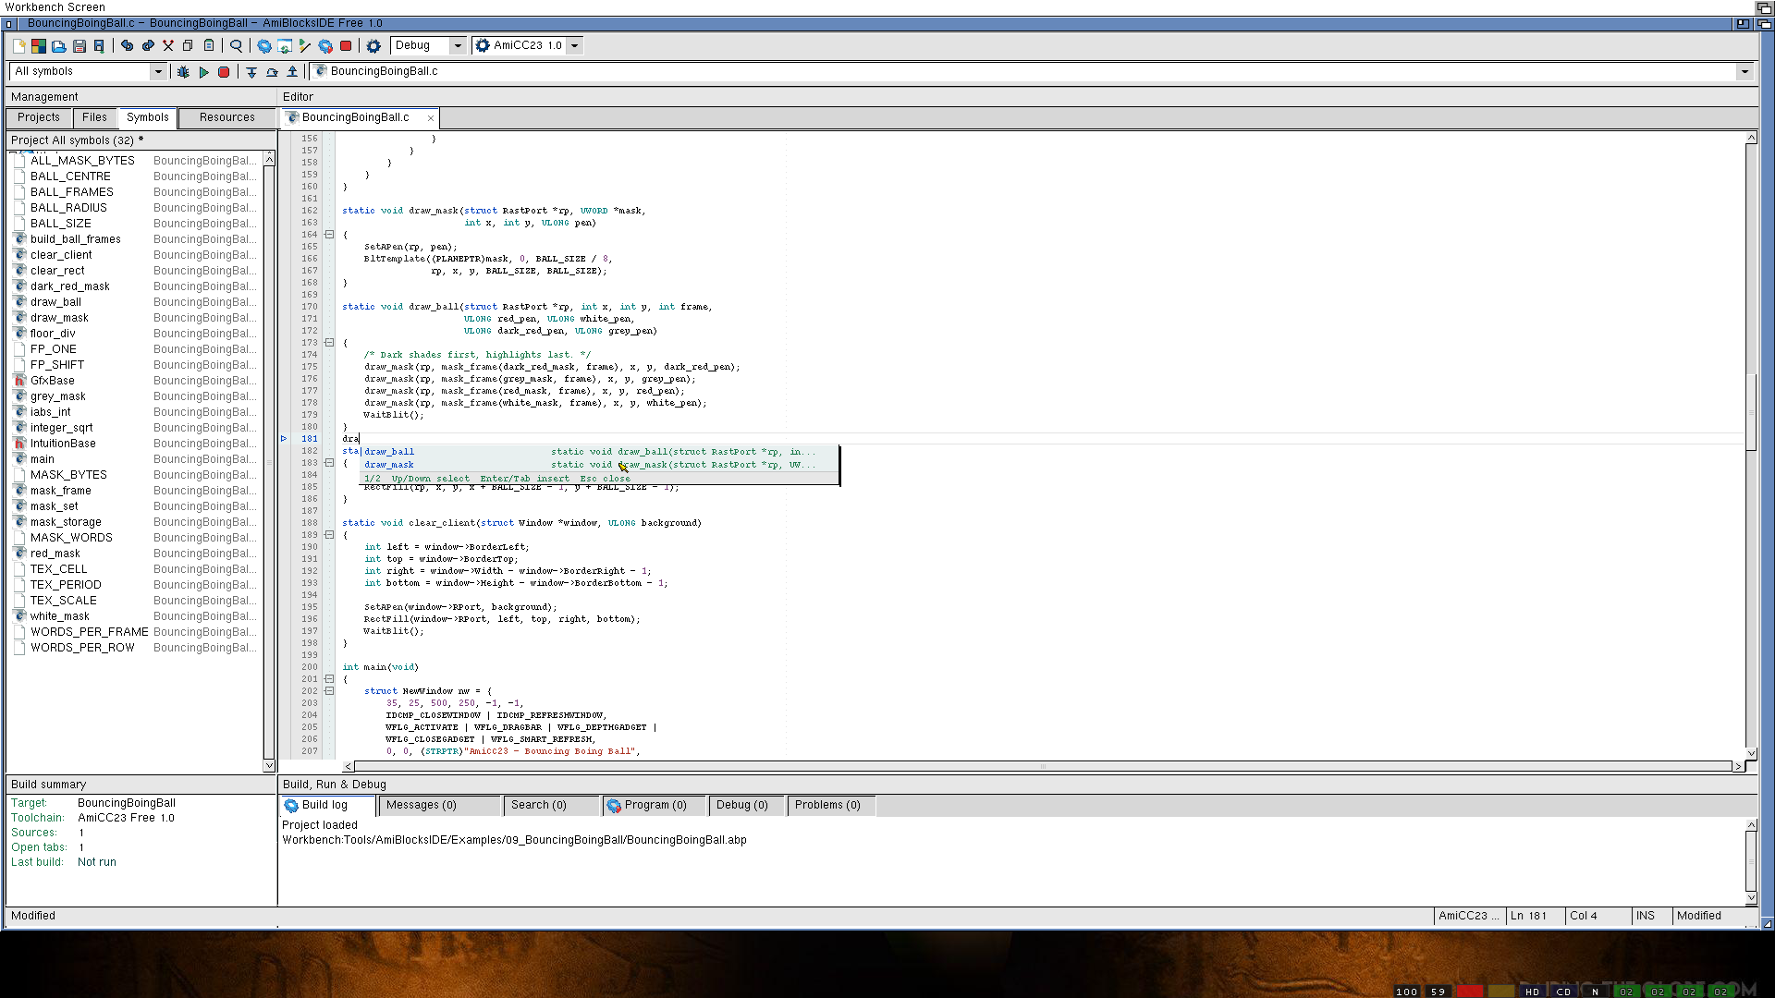1775x998 pixels.
Task: Select GfxBase symbol in list
Action: click(x=135, y=381)
